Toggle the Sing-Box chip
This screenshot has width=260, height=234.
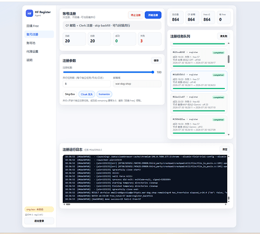coord(70,94)
